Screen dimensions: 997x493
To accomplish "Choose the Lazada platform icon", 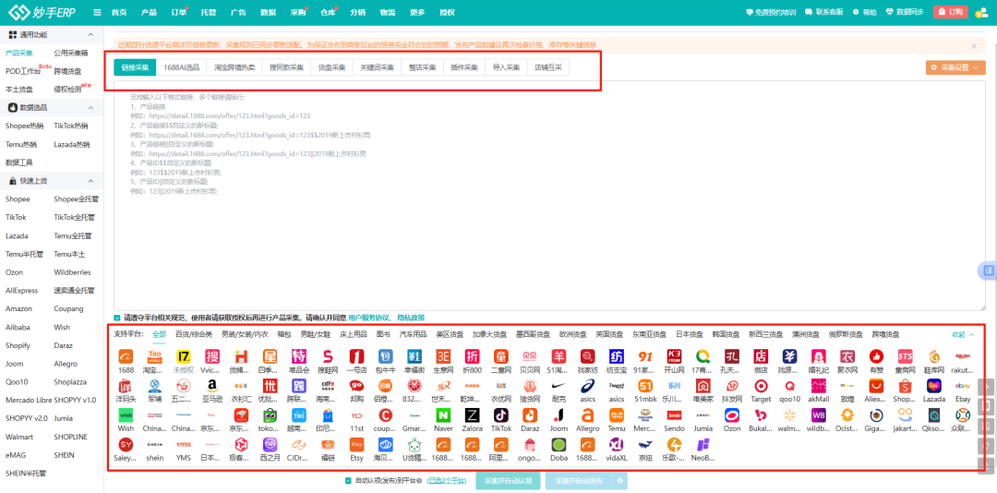I will coord(934,386).
